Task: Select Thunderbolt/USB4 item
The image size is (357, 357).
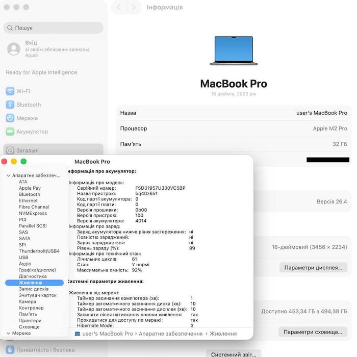Action: [x=39, y=251]
